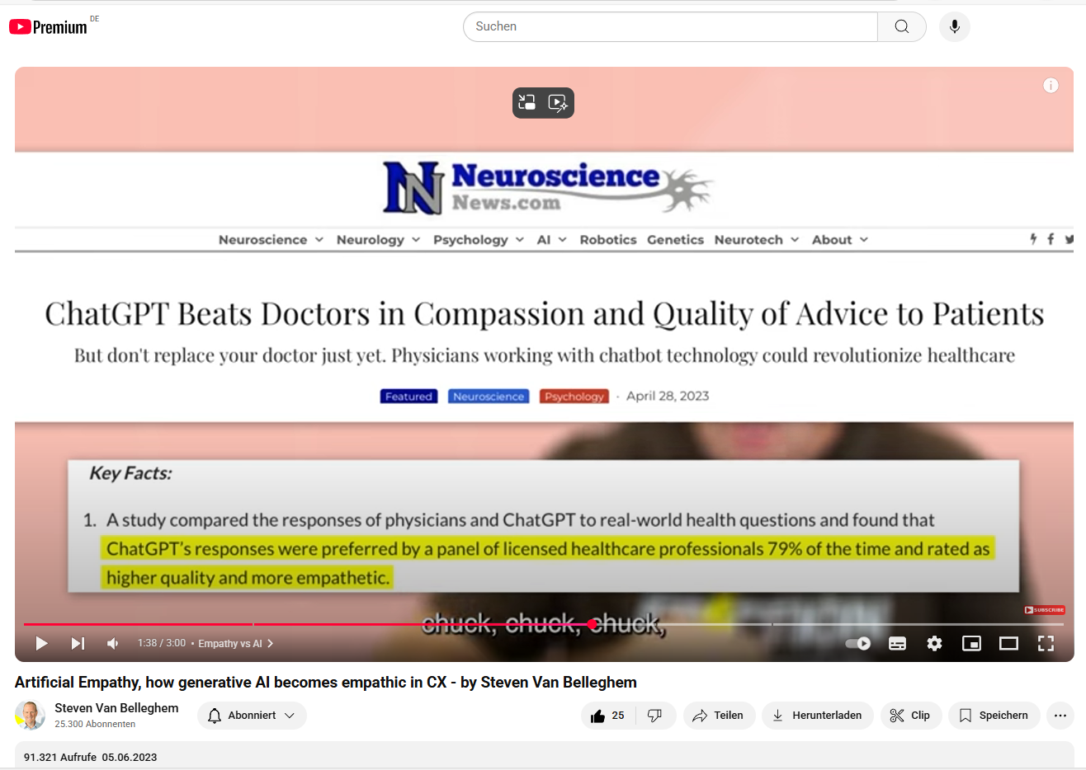
Task: Like the video with thumbs up
Action: pos(608,716)
